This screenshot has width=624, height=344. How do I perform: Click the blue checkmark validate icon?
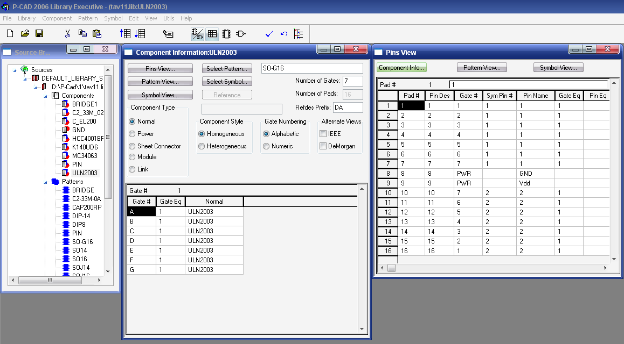point(269,34)
